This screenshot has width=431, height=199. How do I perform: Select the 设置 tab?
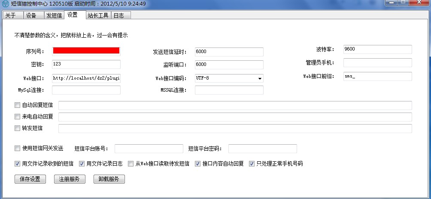point(75,15)
